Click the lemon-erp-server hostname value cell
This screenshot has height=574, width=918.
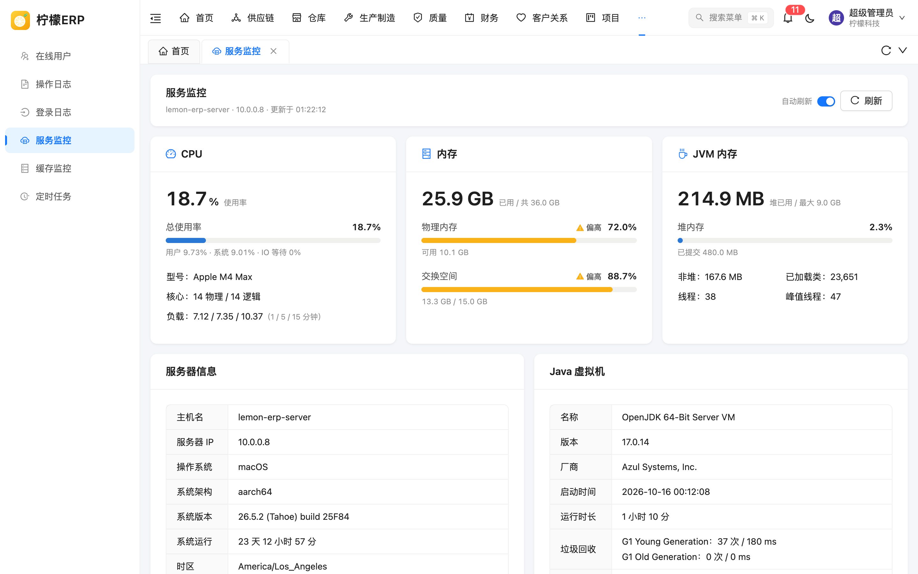(x=368, y=417)
